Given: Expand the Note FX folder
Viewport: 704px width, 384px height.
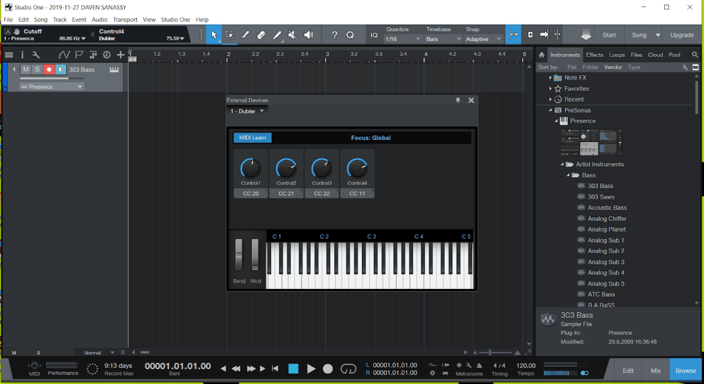Looking at the screenshot, I should tap(550, 77).
